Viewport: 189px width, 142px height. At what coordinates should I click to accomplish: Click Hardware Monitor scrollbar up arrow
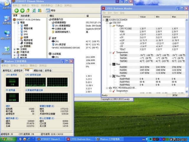pyautogui.click(x=187, y=20)
